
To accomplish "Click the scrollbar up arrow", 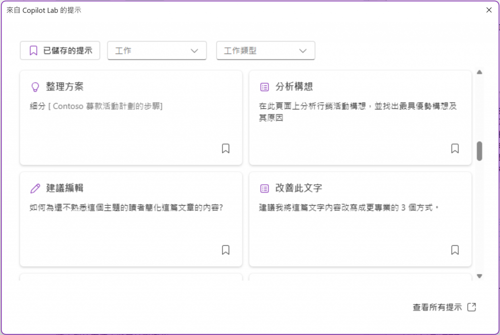I will (479, 72).
